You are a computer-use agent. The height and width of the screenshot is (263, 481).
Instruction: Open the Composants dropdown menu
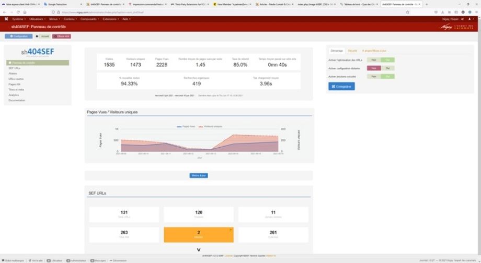pos(89,19)
